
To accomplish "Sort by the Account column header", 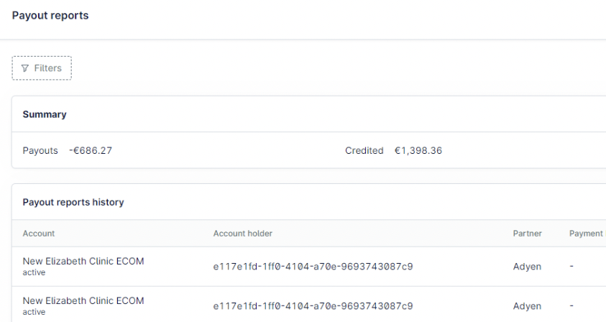I will tap(39, 234).
